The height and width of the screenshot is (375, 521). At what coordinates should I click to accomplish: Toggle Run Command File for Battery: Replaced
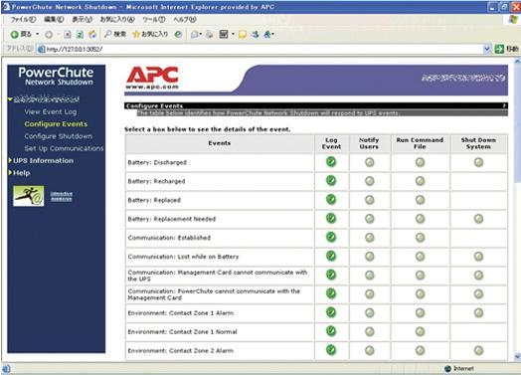(420, 200)
